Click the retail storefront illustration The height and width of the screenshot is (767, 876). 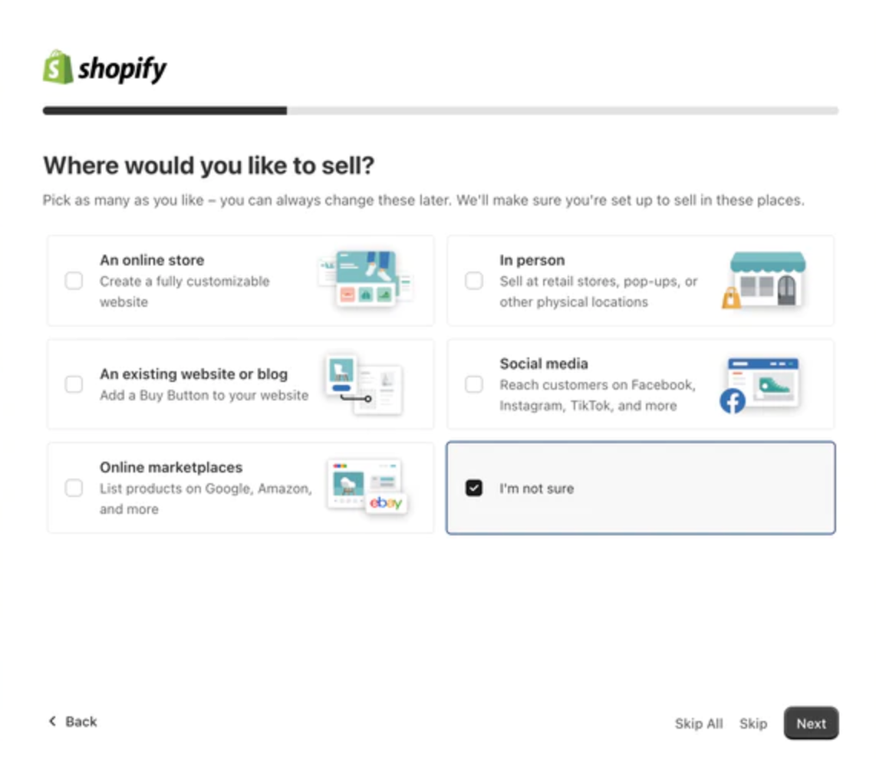coord(764,279)
